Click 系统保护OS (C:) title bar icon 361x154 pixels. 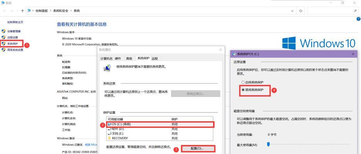pos(234,54)
